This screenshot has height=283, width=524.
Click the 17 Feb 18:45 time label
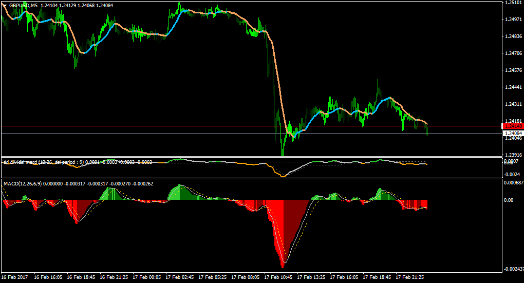[x=377, y=277]
